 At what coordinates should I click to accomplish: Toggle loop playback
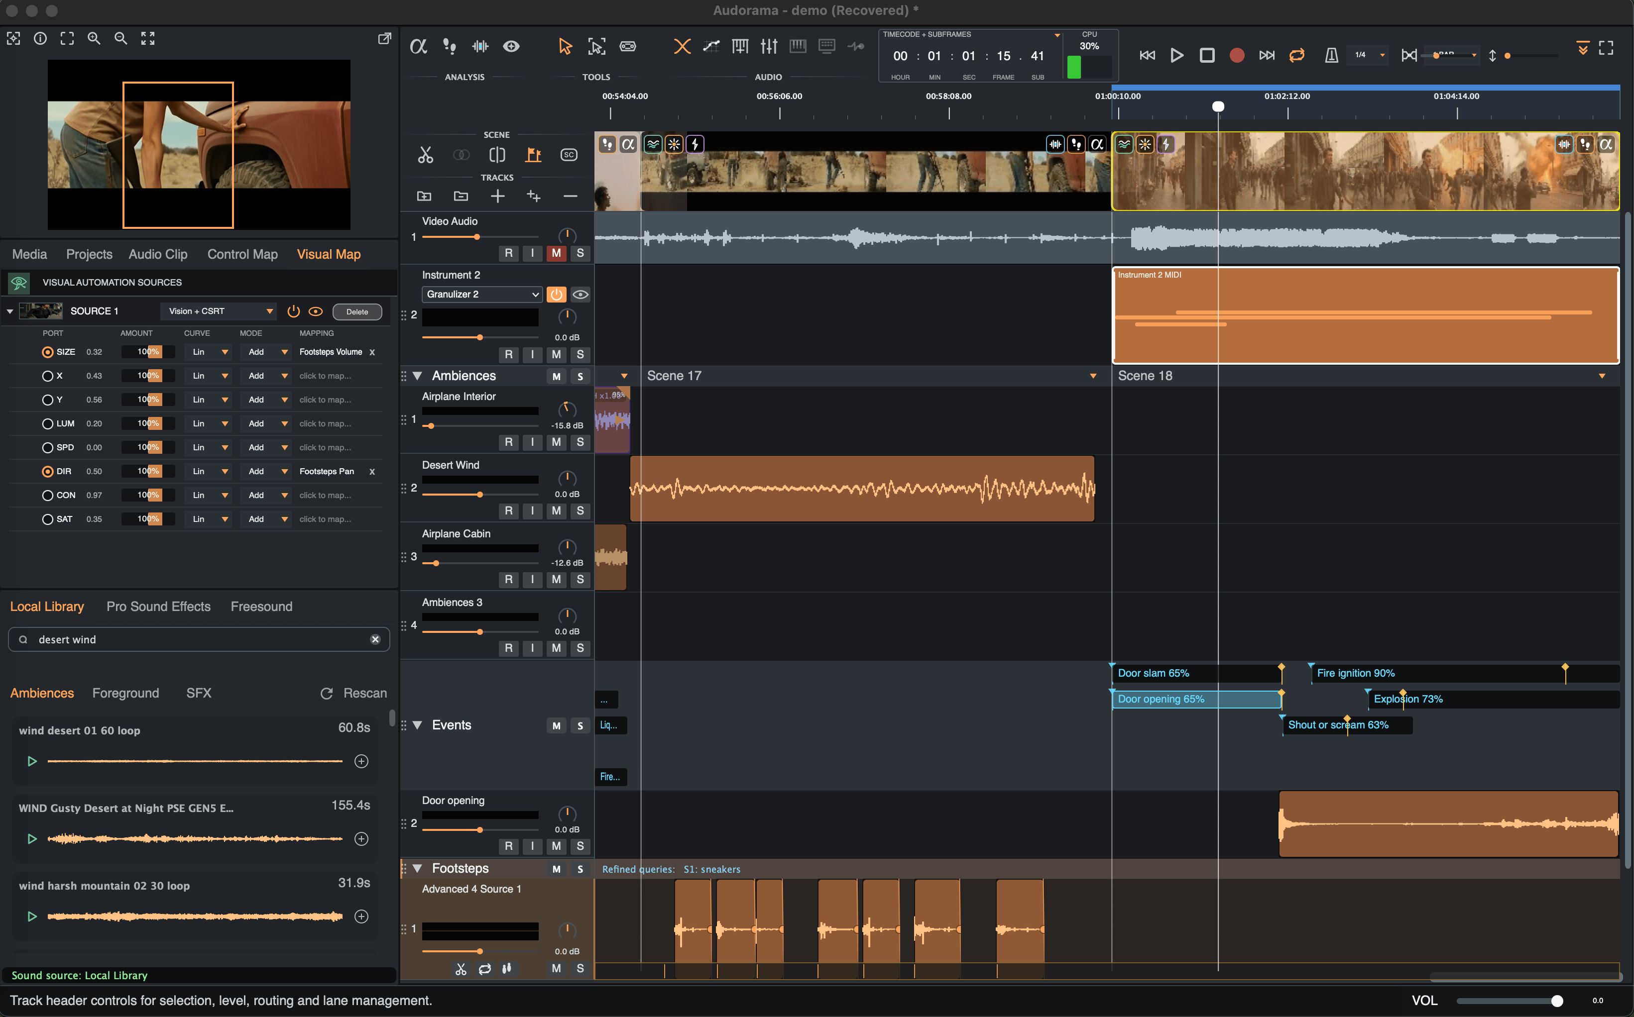point(1297,55)
